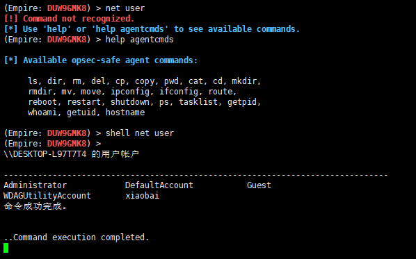Viewport: 416px width, 259px height.
Task: Click the xiaobai user name
Action: click(x=142, y=196)
